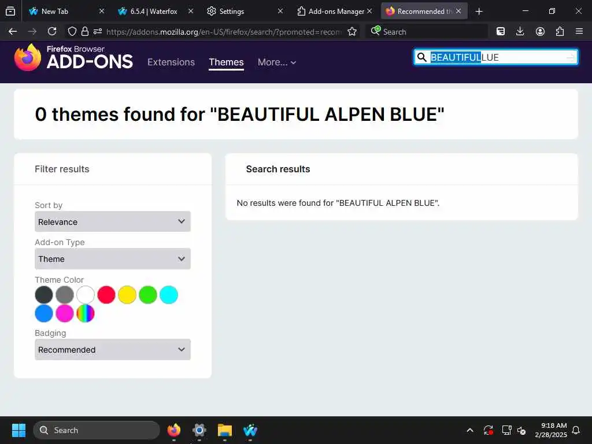Click the '0 themes found' heading
This screenshot has width=592, height=444.
(239, 114)
